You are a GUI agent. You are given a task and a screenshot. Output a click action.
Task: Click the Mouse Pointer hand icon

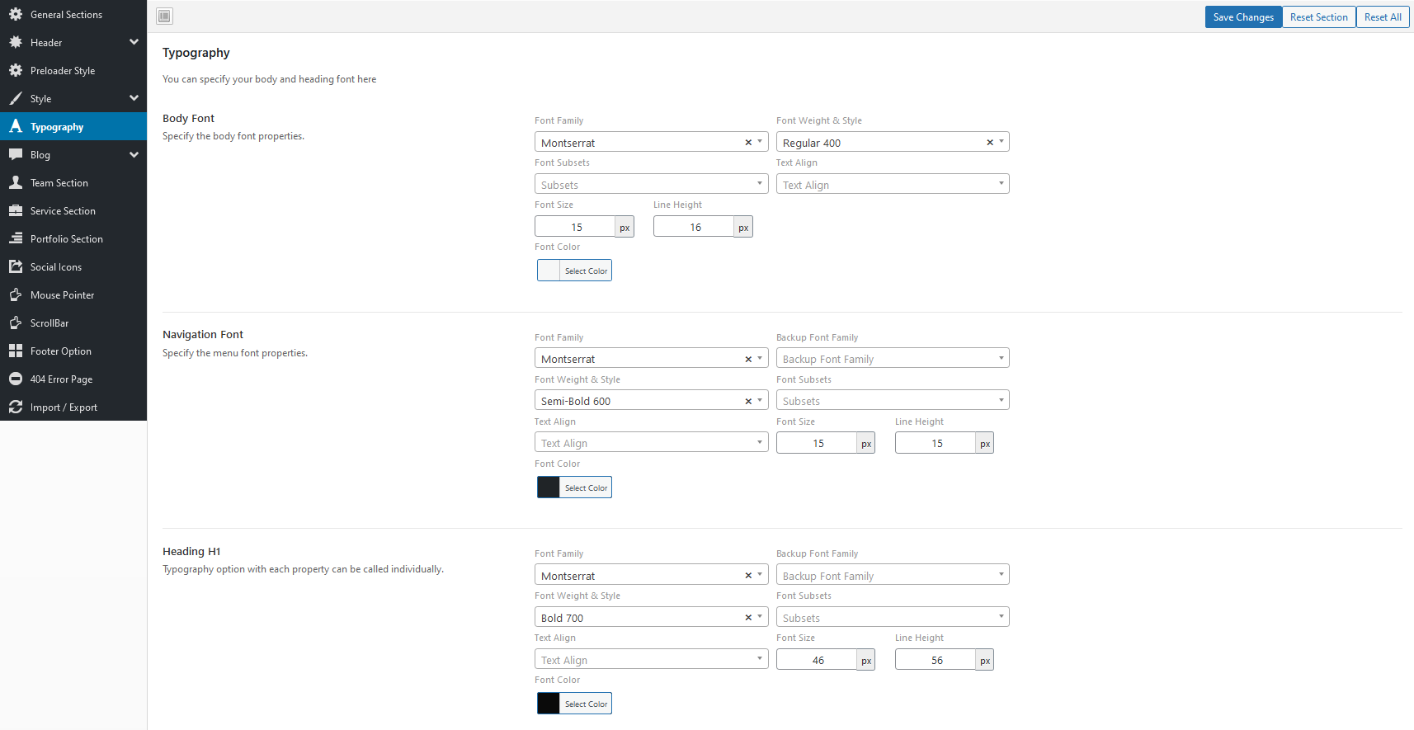pyautogui.click(x=16, y=294)
